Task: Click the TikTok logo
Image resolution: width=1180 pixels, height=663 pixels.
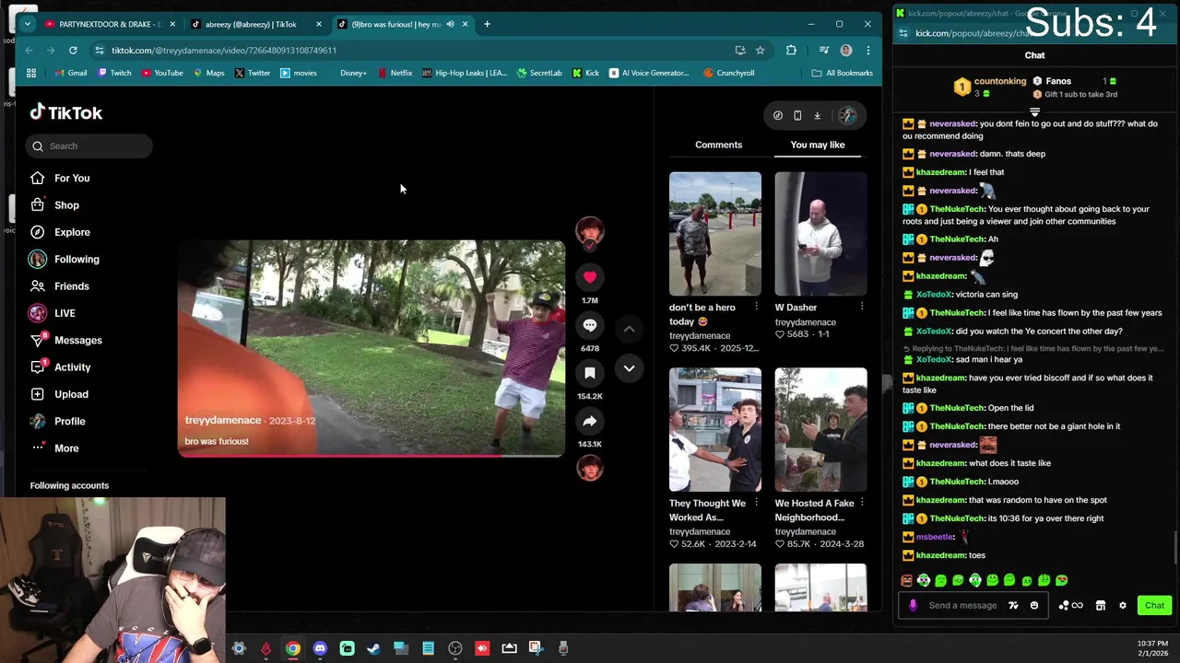Action: coord(66,112)
